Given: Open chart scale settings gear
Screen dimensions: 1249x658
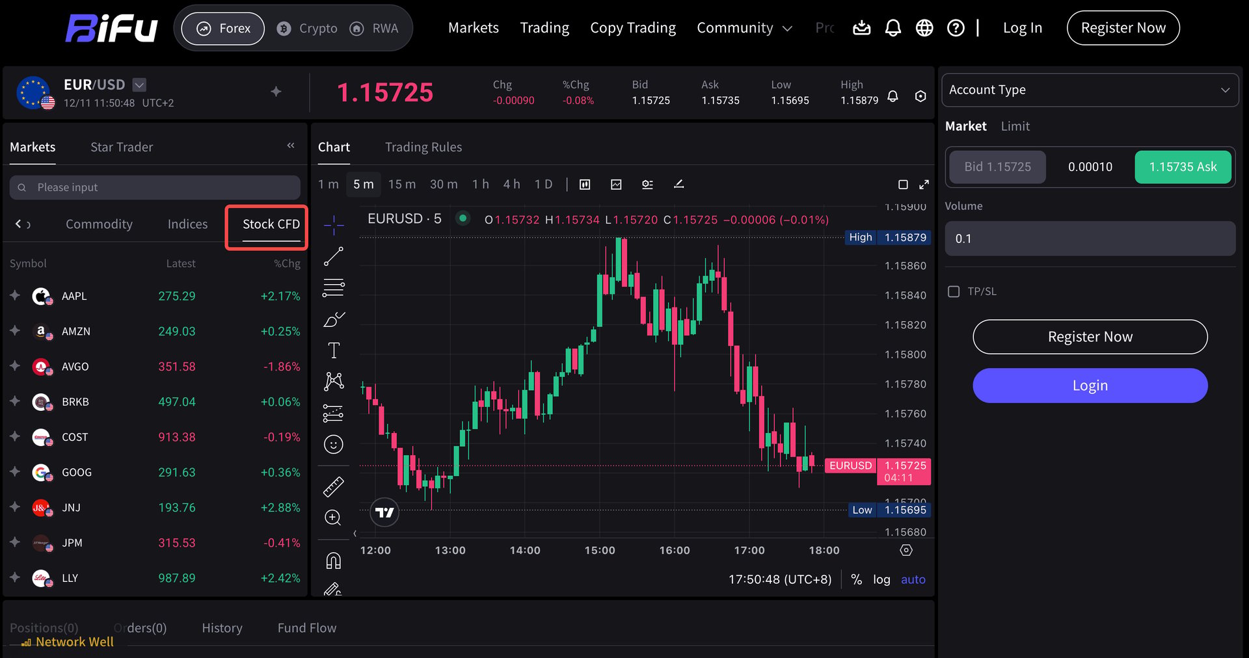Looking at the screenshot, I should click(906, 551).
